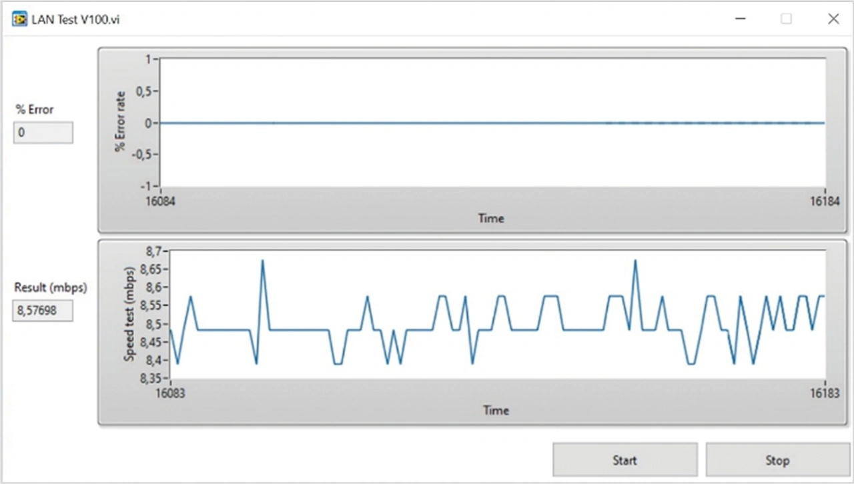
Task: Minimize the LAN Test window
Action: point(741,19)
